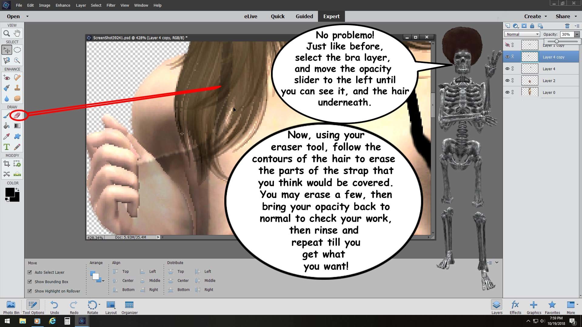Image resolution: width=582 pixels, height=327 pixels.
Task: Select the Clone Stamp tool
Action: coord(17,88)
